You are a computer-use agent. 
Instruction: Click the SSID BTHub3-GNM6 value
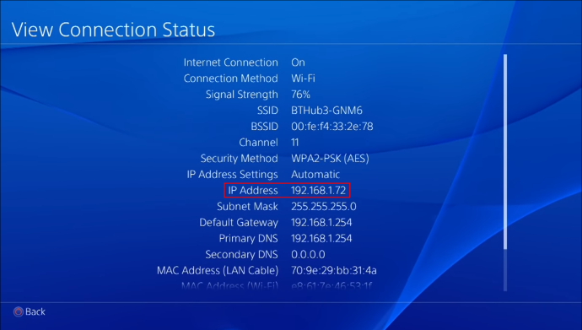click(x=326, y=111)
